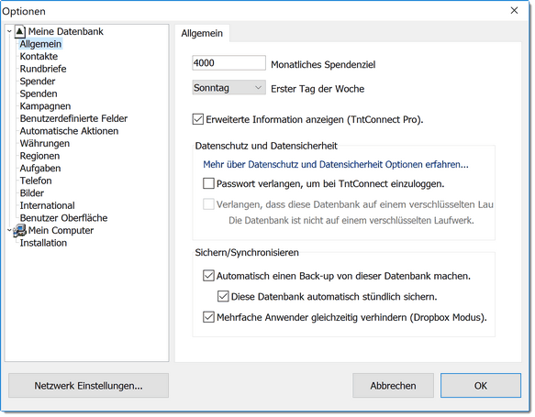Open the Erster Tag der Woche dropdown
The width and height of the screenshot is (535, 417).
[x=228, y=88]
